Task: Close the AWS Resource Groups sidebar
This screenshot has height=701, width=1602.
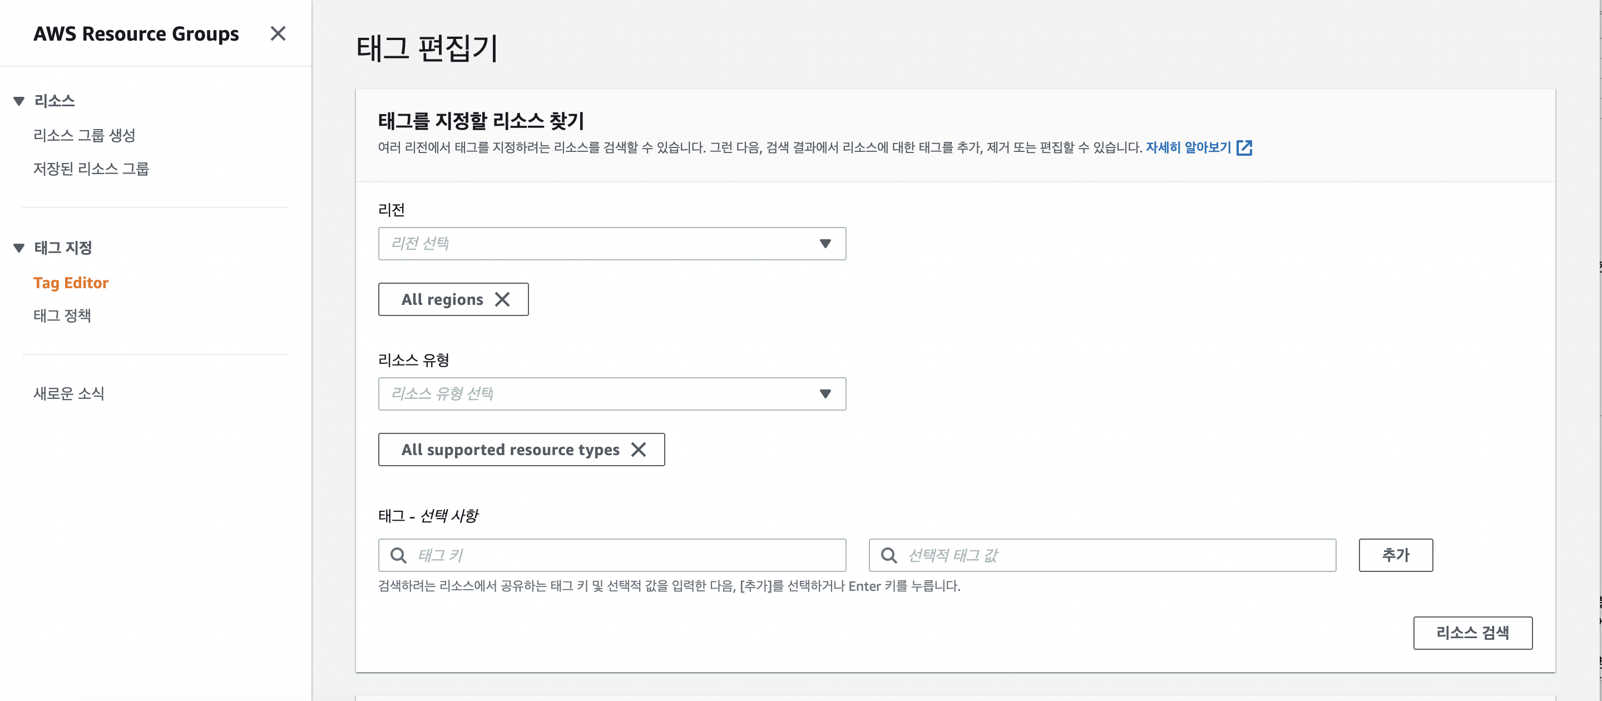Action: coord(278,33)
